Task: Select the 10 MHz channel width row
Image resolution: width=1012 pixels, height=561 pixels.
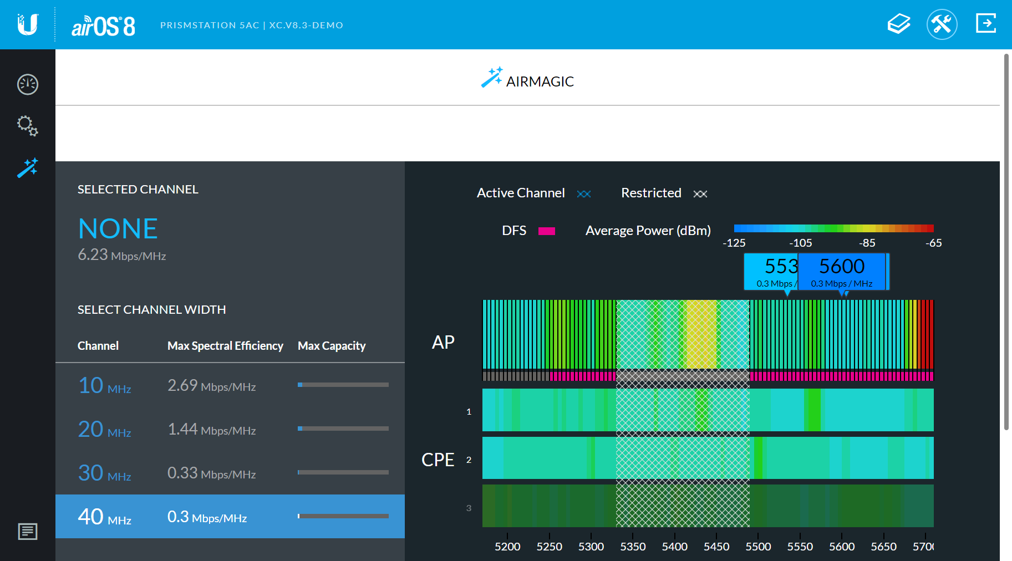Action: pyautogui.click(x=230, y=385)
